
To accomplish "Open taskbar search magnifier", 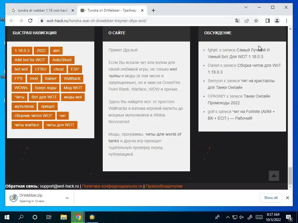I will 21,217.
